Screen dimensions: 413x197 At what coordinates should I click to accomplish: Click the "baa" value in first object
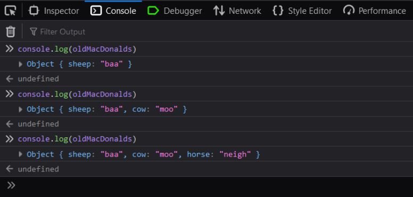[x=112, y=64]
